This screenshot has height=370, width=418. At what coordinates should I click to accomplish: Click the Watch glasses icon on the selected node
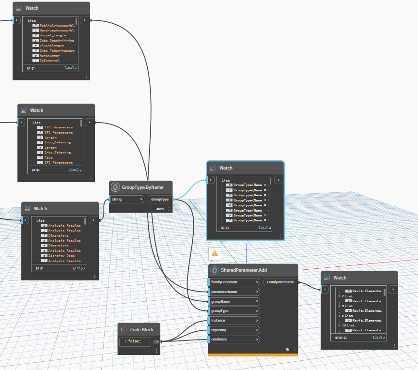(x=213, y=168)
